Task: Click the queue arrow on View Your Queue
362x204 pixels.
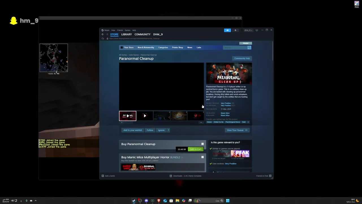Action: click(246, 130)
